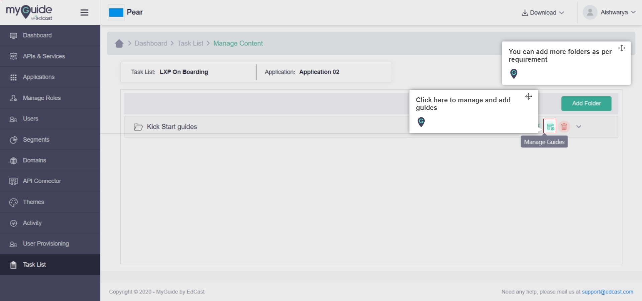Click the Domains globe icon
642x301 pixels.
click(13, 161)
